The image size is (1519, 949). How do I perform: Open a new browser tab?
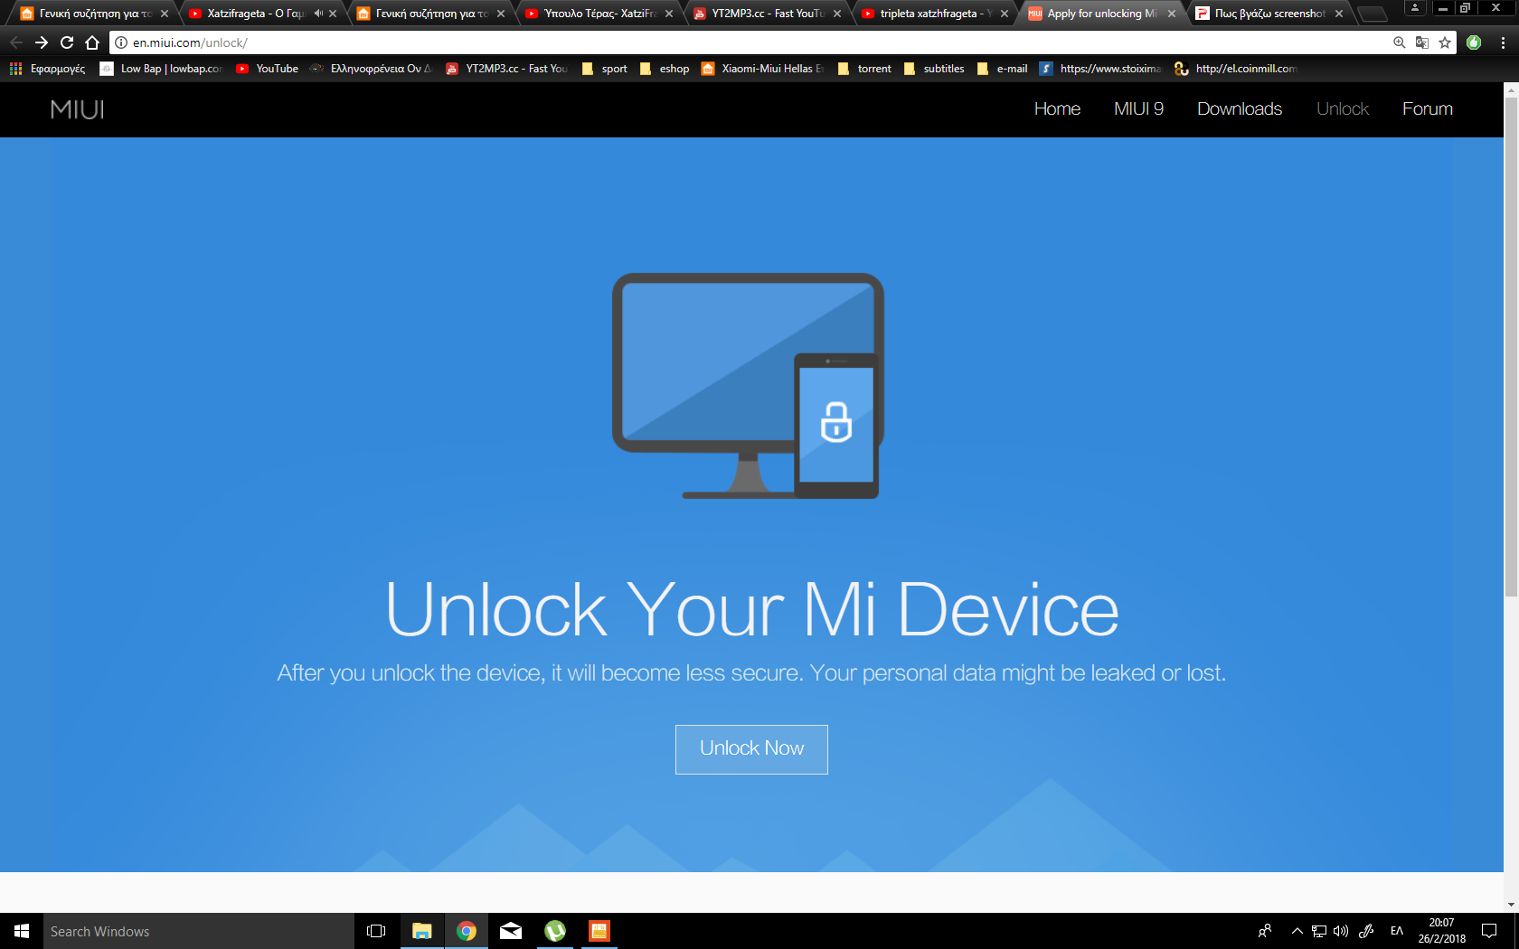[1373, 14]
